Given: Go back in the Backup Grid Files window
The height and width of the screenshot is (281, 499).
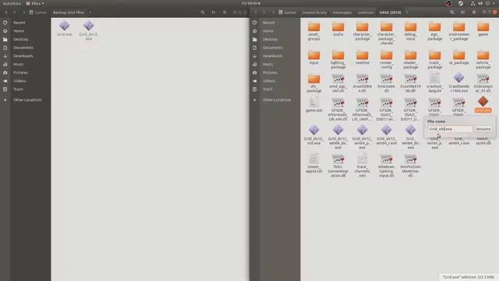Looking at the screenshot, I should [6, 12].
